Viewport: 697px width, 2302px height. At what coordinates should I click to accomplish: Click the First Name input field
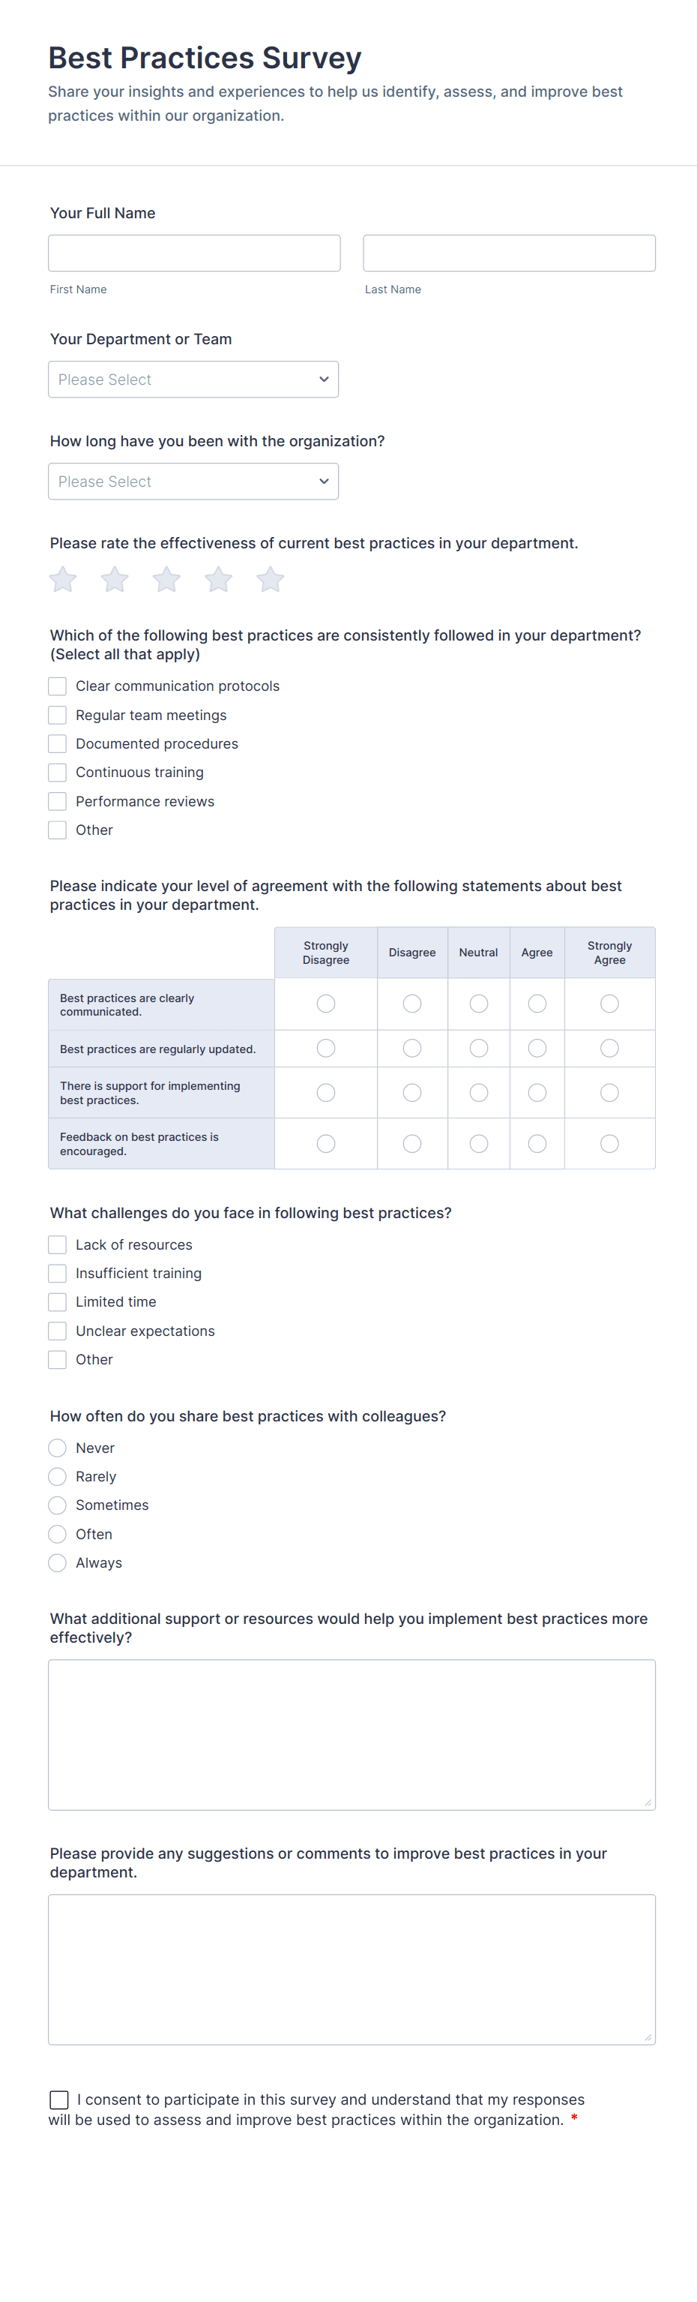point(195,254)
